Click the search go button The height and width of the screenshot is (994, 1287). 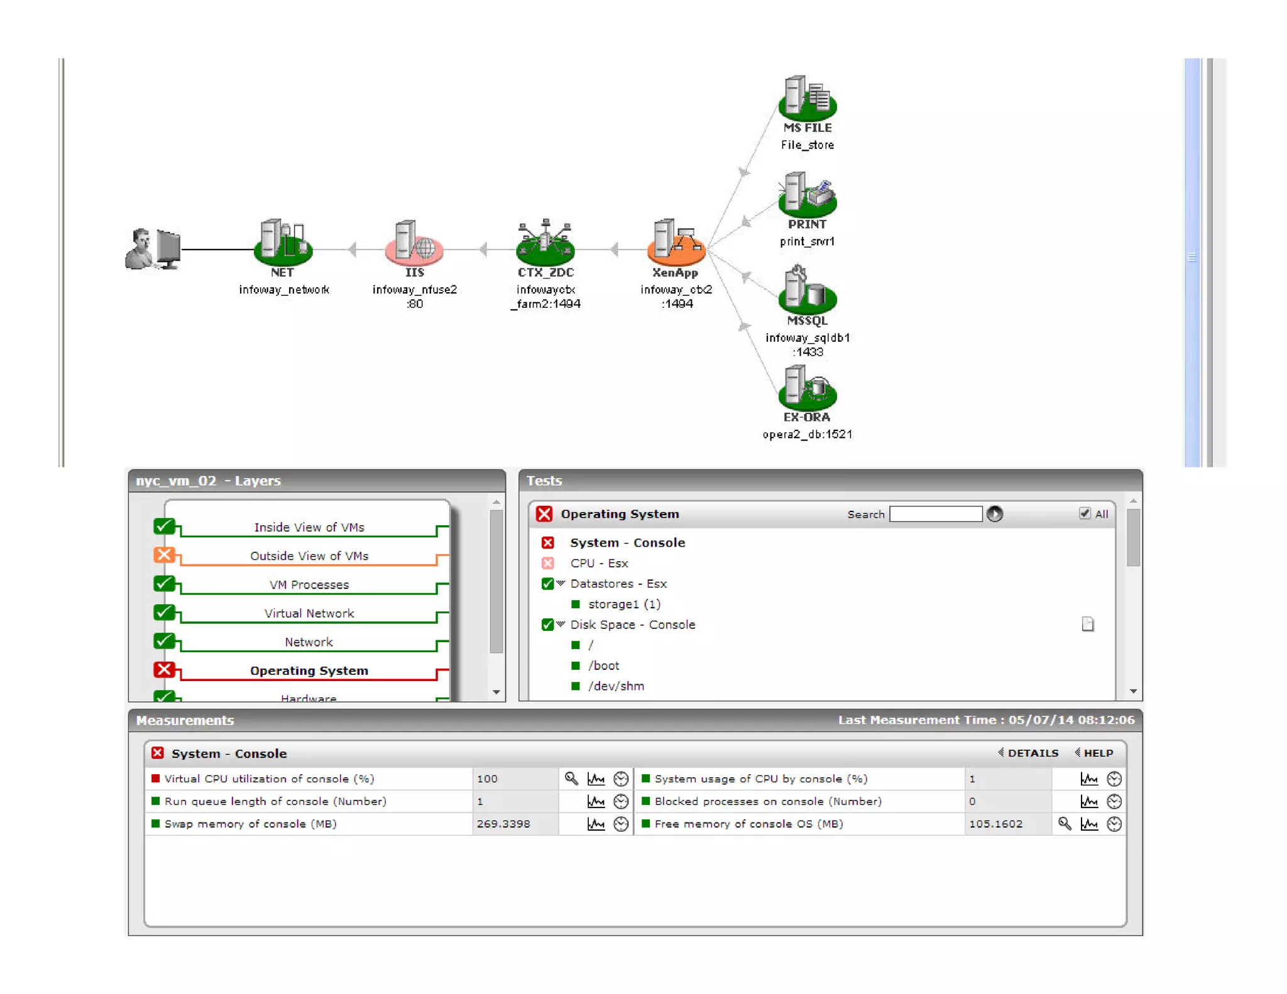pyautogui.click(x=994, y=514)
